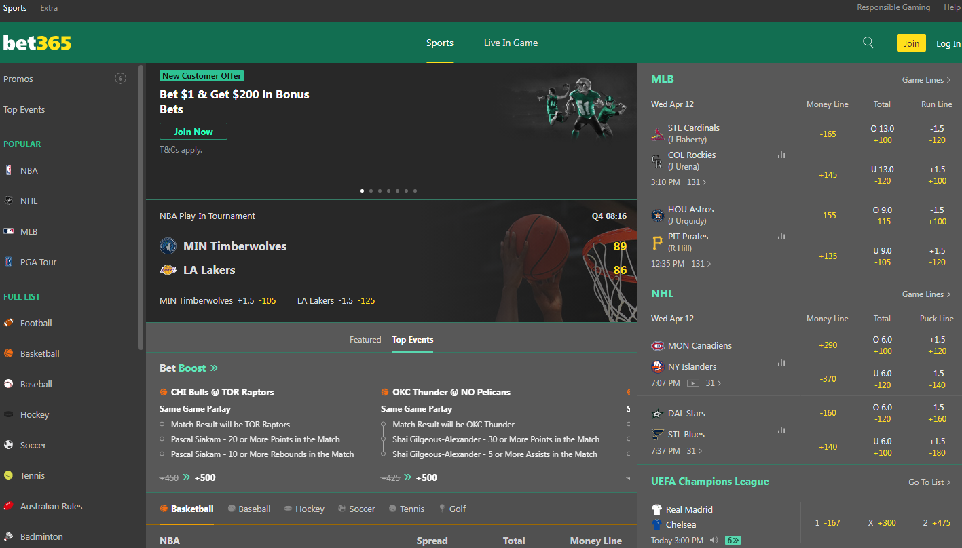Bet PIT Pirates money line +135
962x548 pixels.
[828, 256]
